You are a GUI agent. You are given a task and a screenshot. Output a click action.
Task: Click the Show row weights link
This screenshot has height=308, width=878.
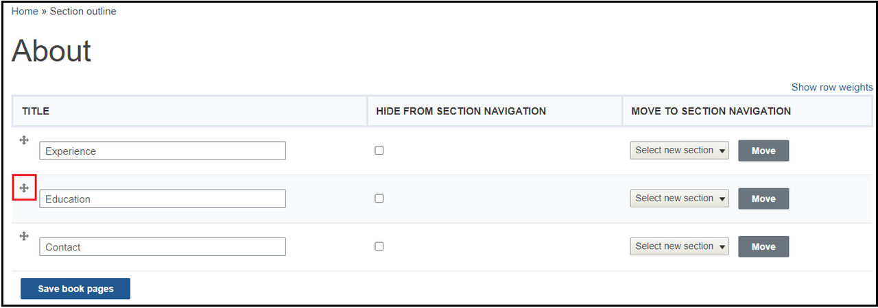click(831, 88)
